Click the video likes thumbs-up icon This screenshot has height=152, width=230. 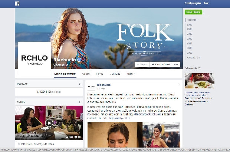[x=67, y=137]
